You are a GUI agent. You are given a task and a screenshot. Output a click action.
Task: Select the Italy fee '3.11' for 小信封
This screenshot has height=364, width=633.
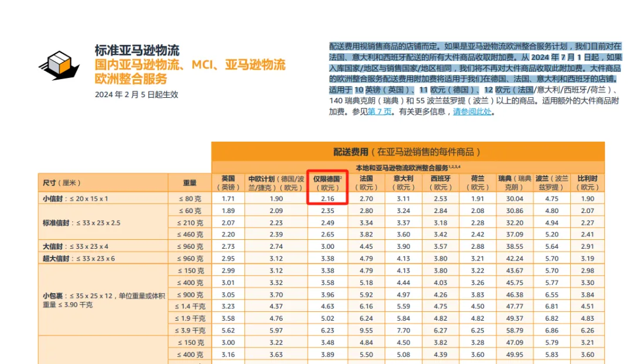tap(403, 199)
